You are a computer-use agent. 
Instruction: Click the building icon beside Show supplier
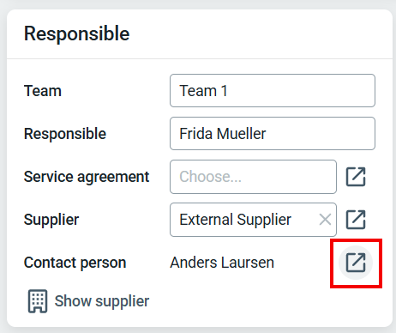(x=38, y=301)
